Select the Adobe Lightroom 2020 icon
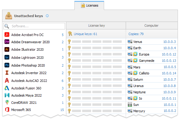 pos(7,57)
